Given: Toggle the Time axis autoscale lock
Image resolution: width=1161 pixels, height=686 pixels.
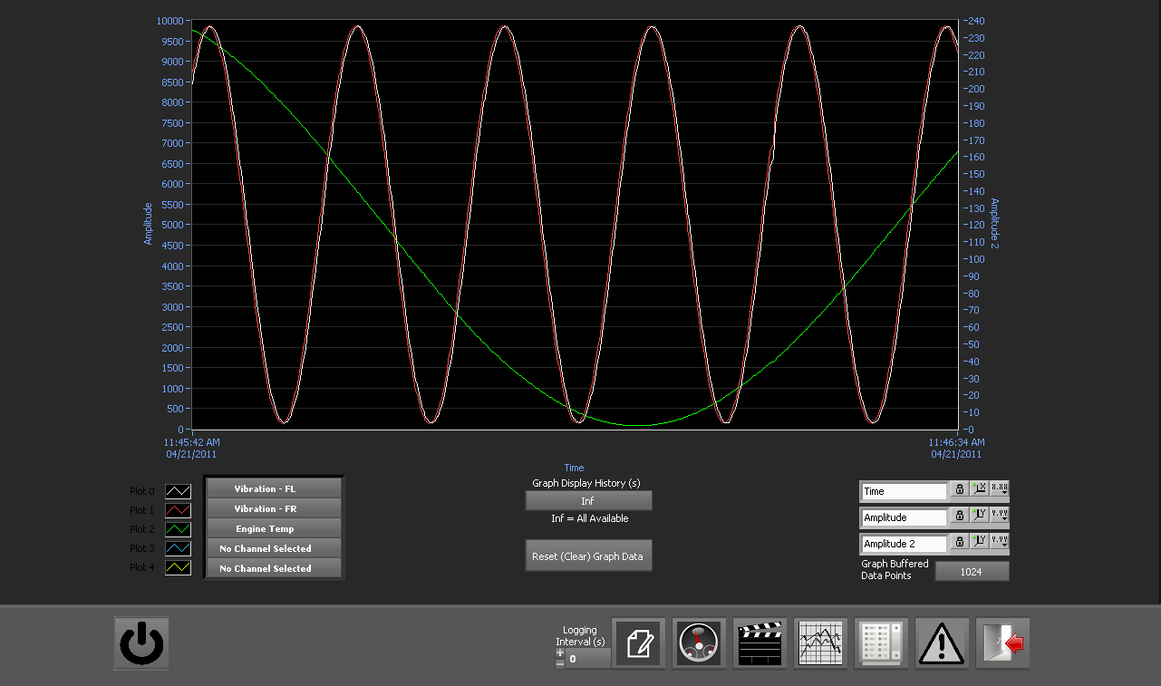Looking at the screenshot, I should 959,490.
